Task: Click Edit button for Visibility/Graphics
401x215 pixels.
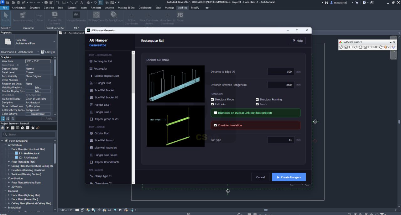Action: [x=38, y=87]
